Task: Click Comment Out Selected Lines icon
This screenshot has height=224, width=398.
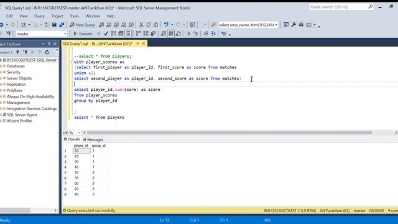Action: coord(188,34)
